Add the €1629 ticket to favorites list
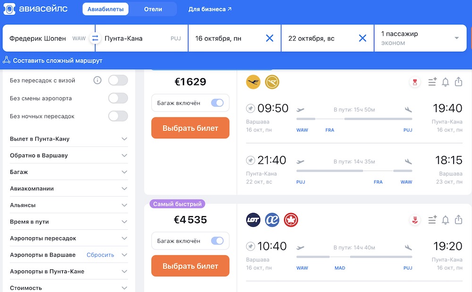 432,82
